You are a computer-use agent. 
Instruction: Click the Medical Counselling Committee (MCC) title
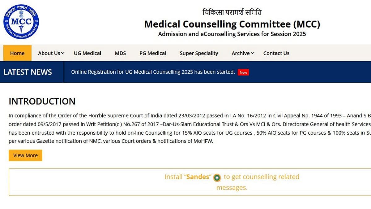232,24
